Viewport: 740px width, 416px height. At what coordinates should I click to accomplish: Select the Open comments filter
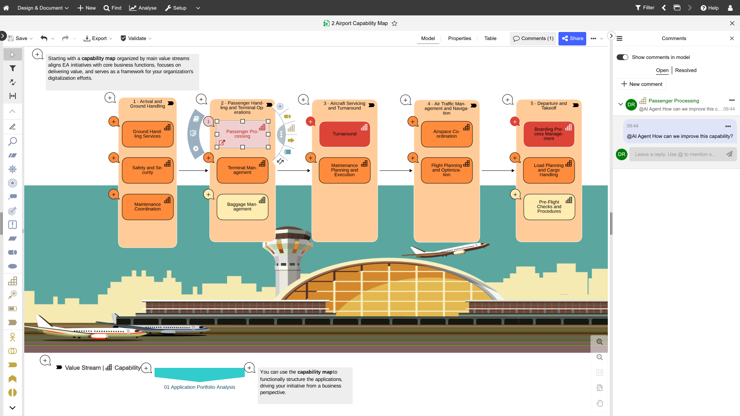pyautogui.click(x=662, y=70)
